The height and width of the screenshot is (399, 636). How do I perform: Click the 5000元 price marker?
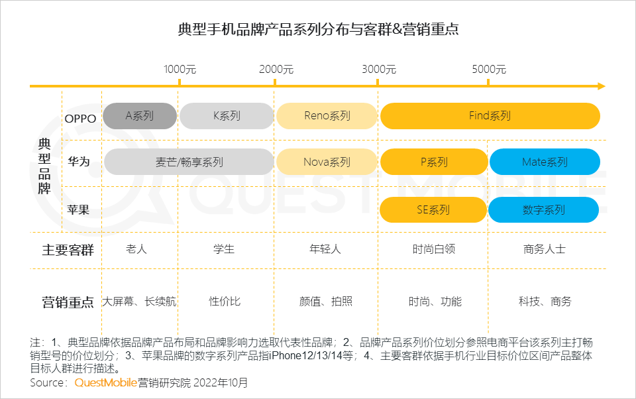tap(489, 70)
